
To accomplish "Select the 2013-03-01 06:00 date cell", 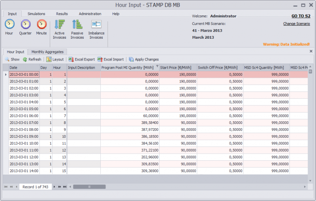I will click(x=24, y=116).
